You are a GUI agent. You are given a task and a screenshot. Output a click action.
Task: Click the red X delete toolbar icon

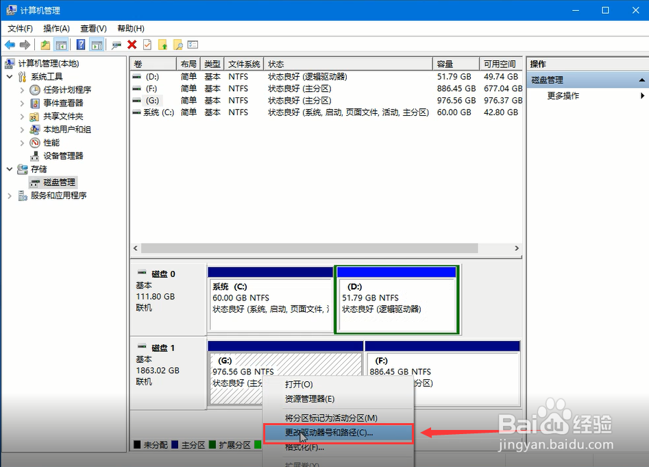[132, 45]
